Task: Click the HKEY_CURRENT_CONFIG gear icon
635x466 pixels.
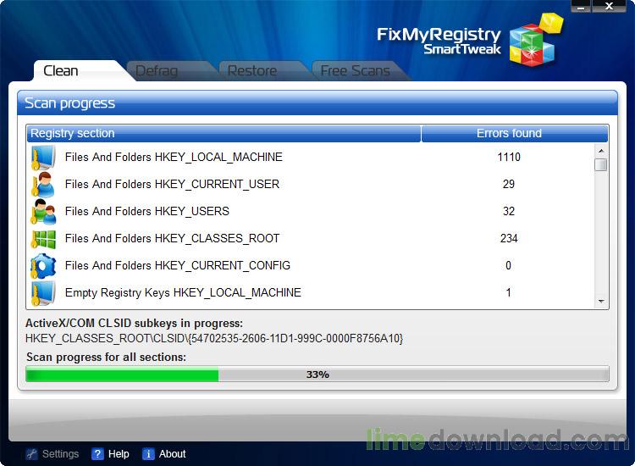Action: [x=43, y=266]
